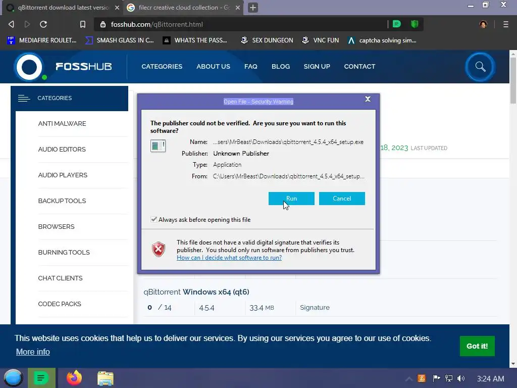Click the application file icon in dialog
The height and width of the screenshot is (388, 517).
click(158, 146)
